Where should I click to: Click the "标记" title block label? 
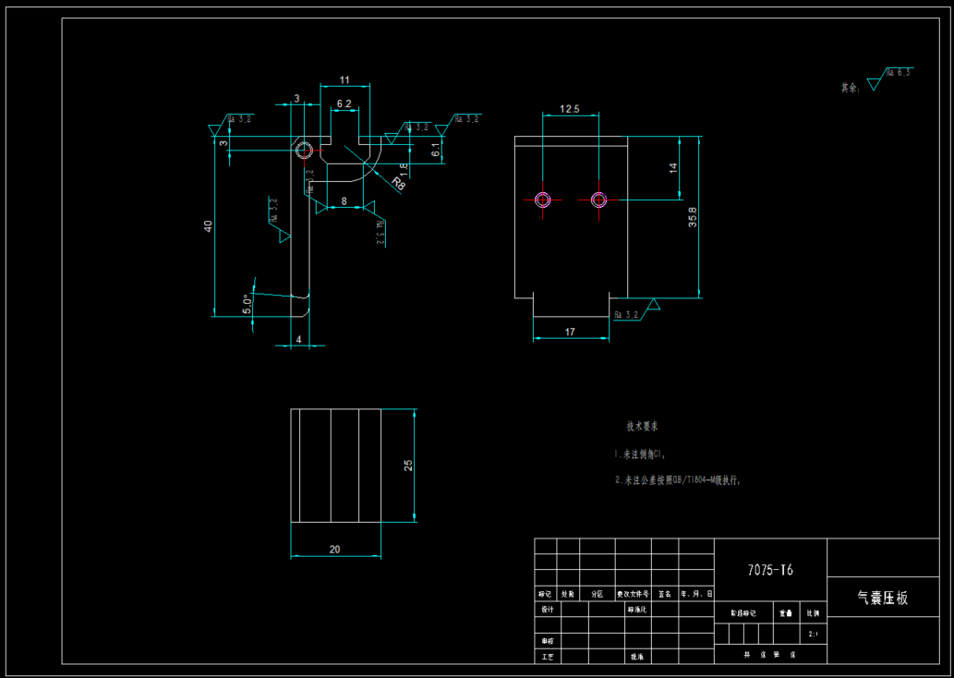pyautogui.click(x=545, y=594)
